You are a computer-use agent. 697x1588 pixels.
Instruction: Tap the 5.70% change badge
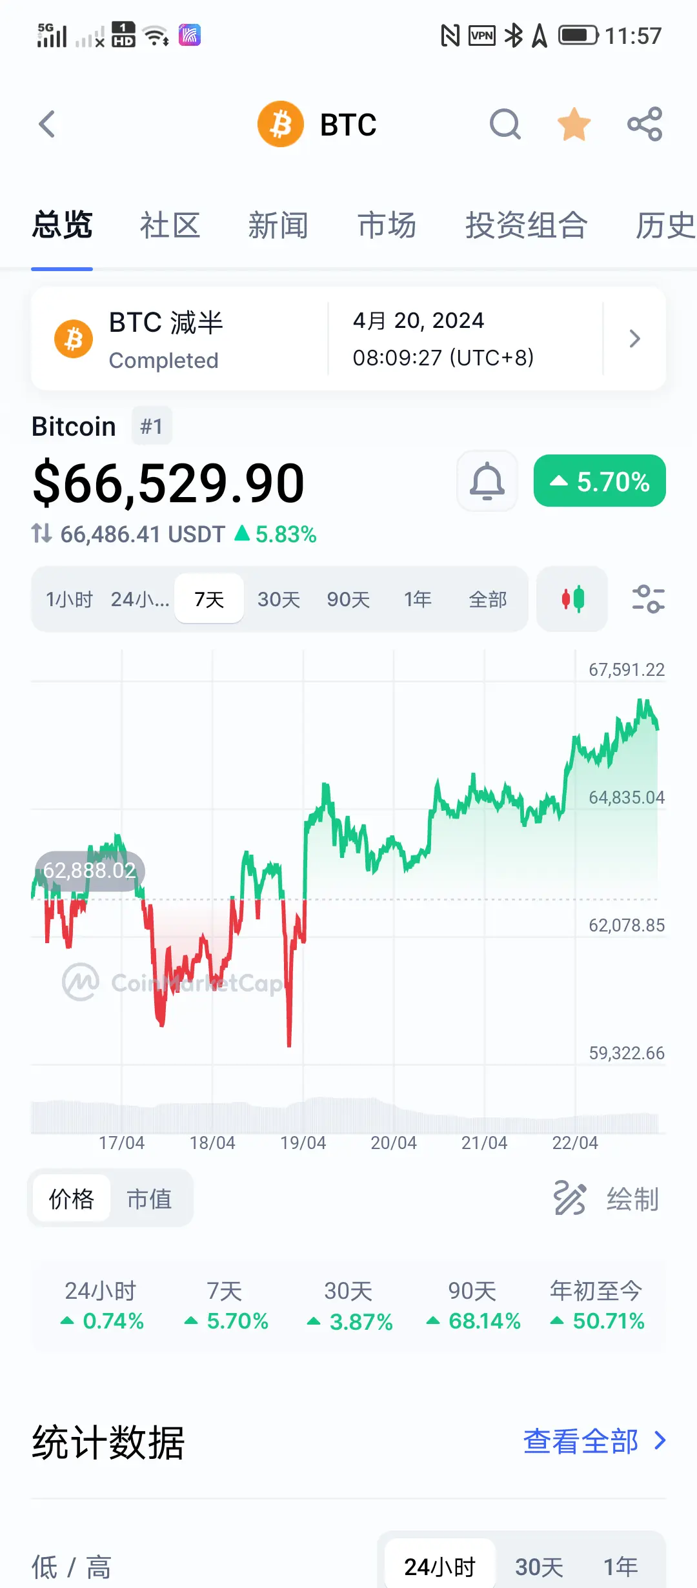click(x=600, y=482)
